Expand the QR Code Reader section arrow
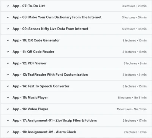The height and width of the screenshot is (138, 152). point(8,52)
